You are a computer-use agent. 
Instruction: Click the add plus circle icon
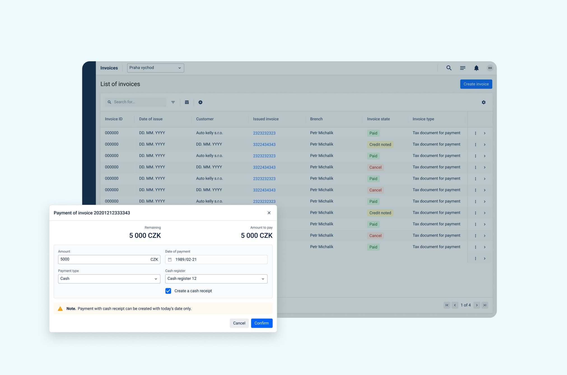point(200,102)
